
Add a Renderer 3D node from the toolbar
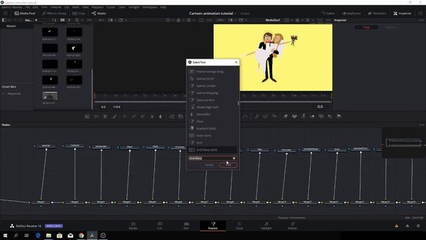point(339,116)
